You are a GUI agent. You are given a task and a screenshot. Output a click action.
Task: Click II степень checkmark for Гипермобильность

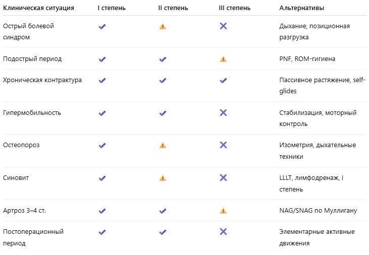point(163,113)
